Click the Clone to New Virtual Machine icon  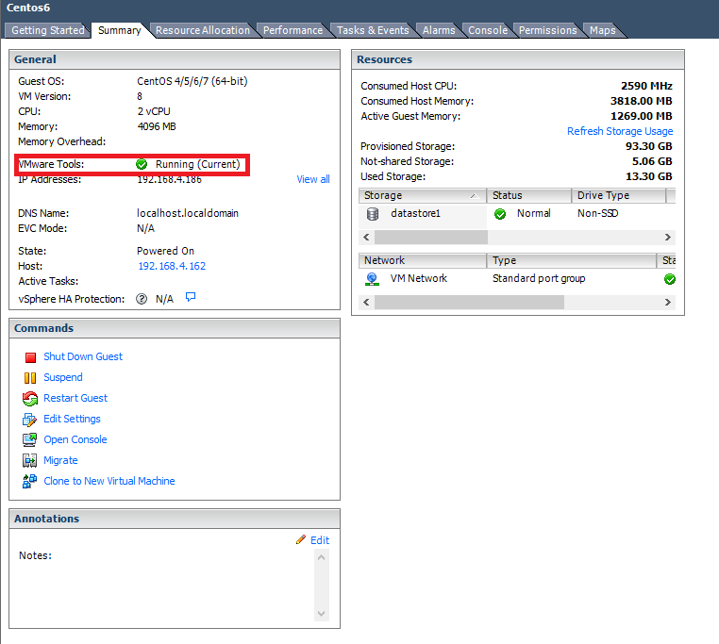[30, 481]
